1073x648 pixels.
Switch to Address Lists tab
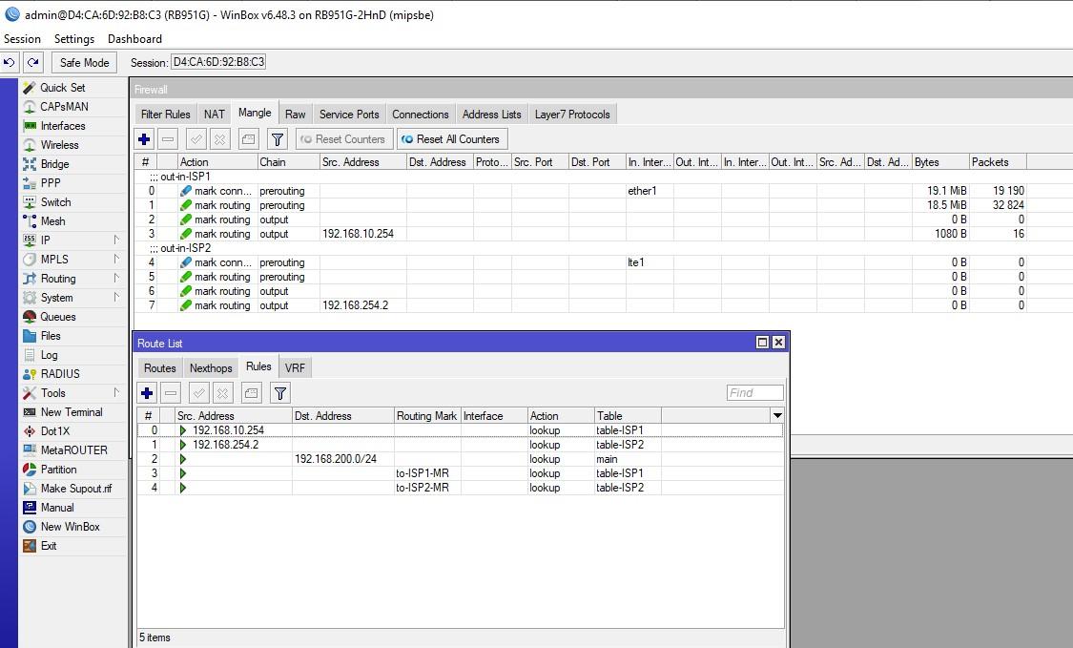pos(491,115)
